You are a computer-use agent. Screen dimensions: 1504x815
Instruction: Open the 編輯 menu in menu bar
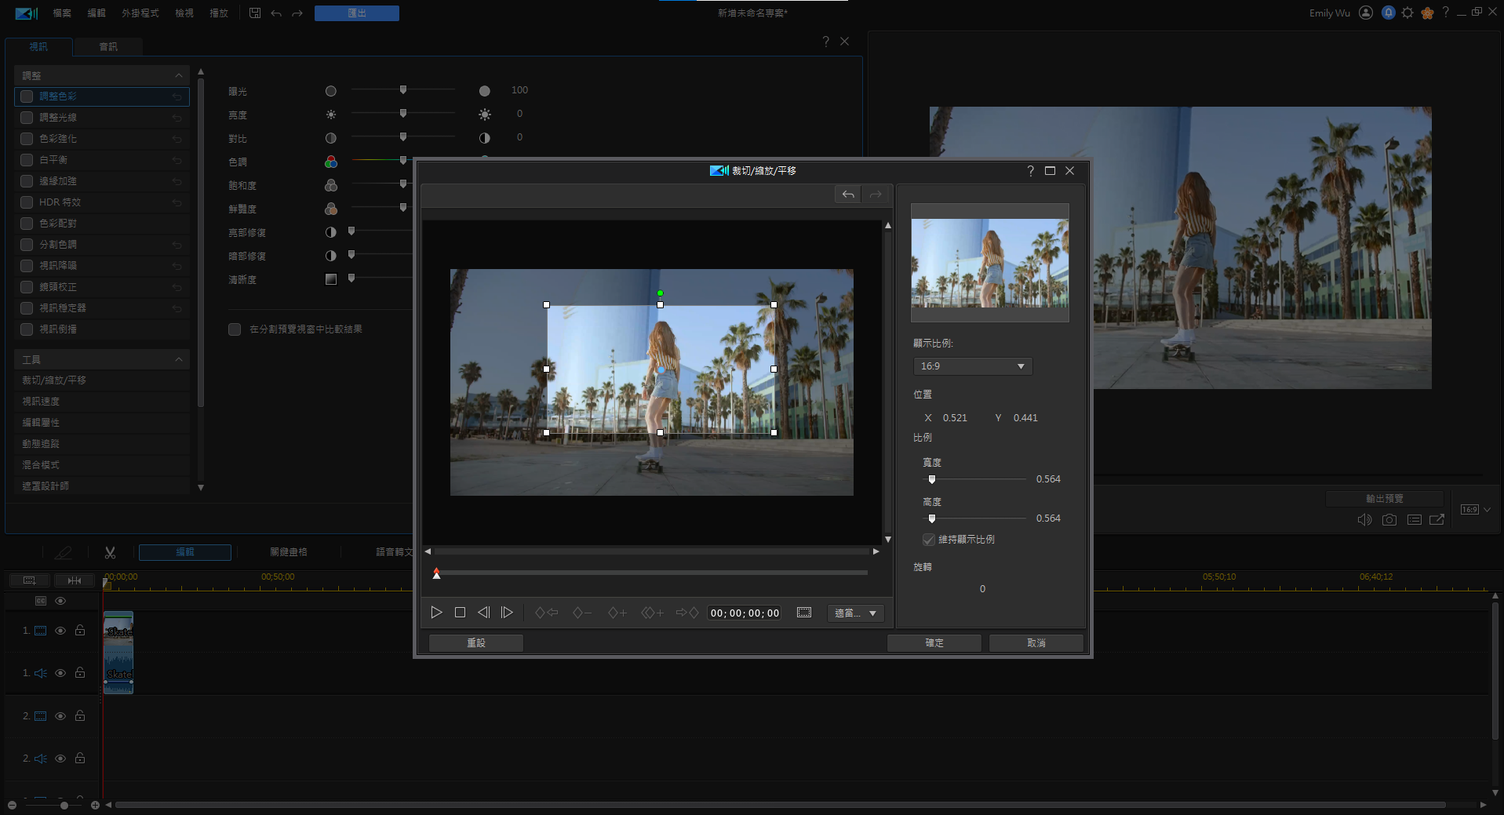[x=97, y=13]
